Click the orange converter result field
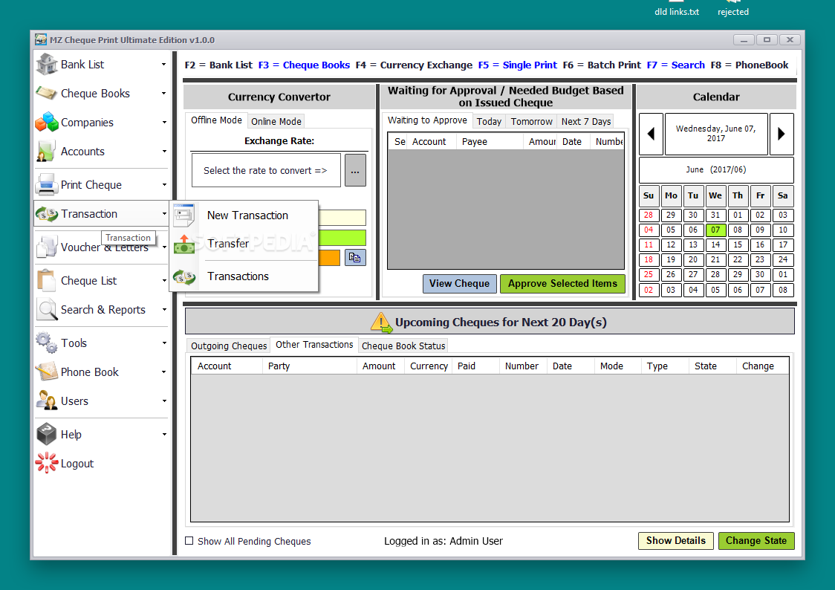835x590 pixels. [329, 258]
